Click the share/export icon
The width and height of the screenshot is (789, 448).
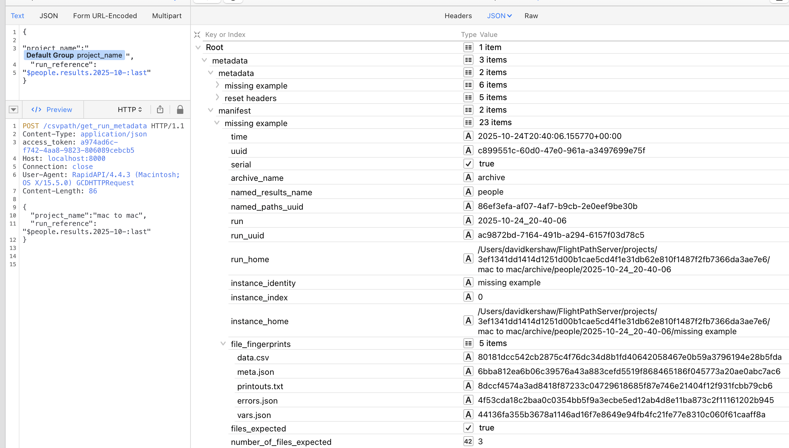click(x=160, y=109)
